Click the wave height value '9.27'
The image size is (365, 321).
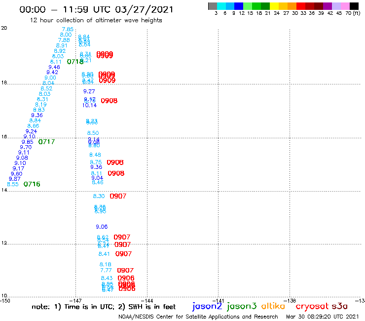[89, 91]
